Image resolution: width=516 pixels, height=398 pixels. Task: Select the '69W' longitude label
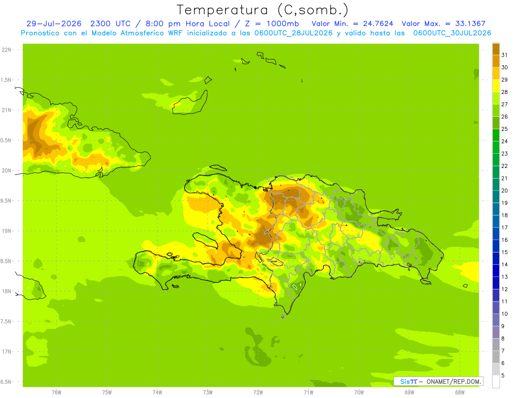click(409, 392)
